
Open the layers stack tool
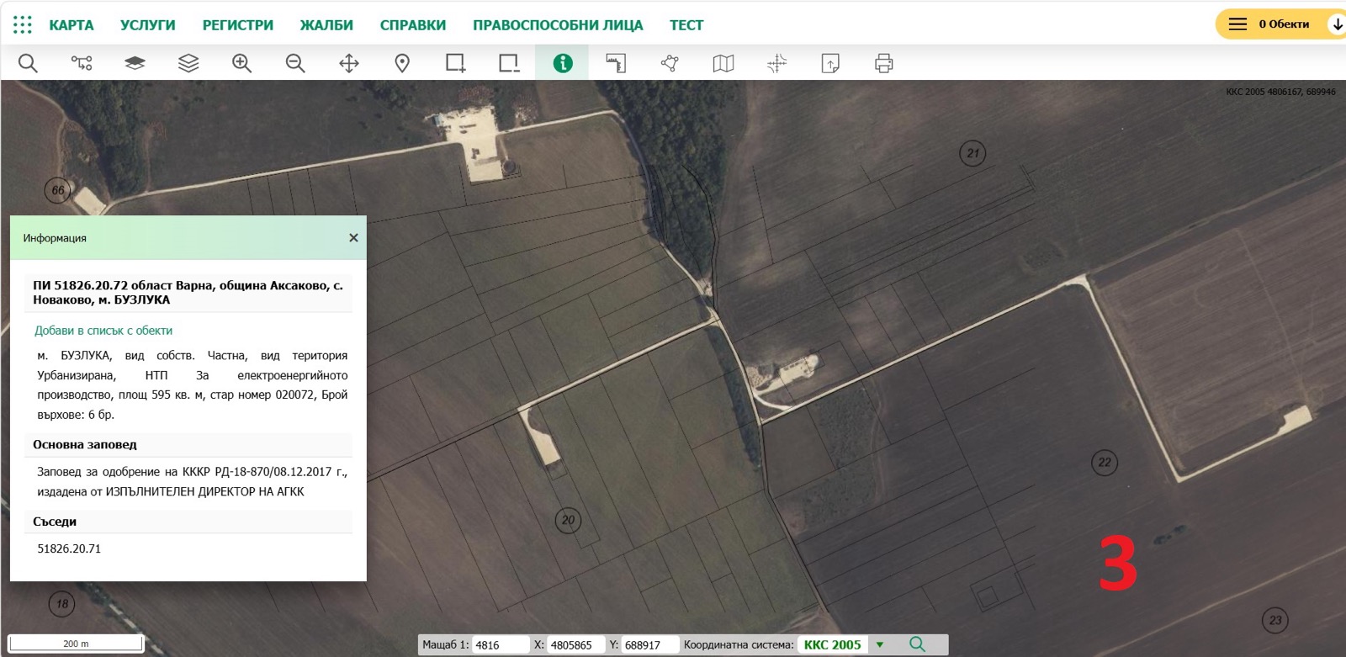(x=188, y=63)
